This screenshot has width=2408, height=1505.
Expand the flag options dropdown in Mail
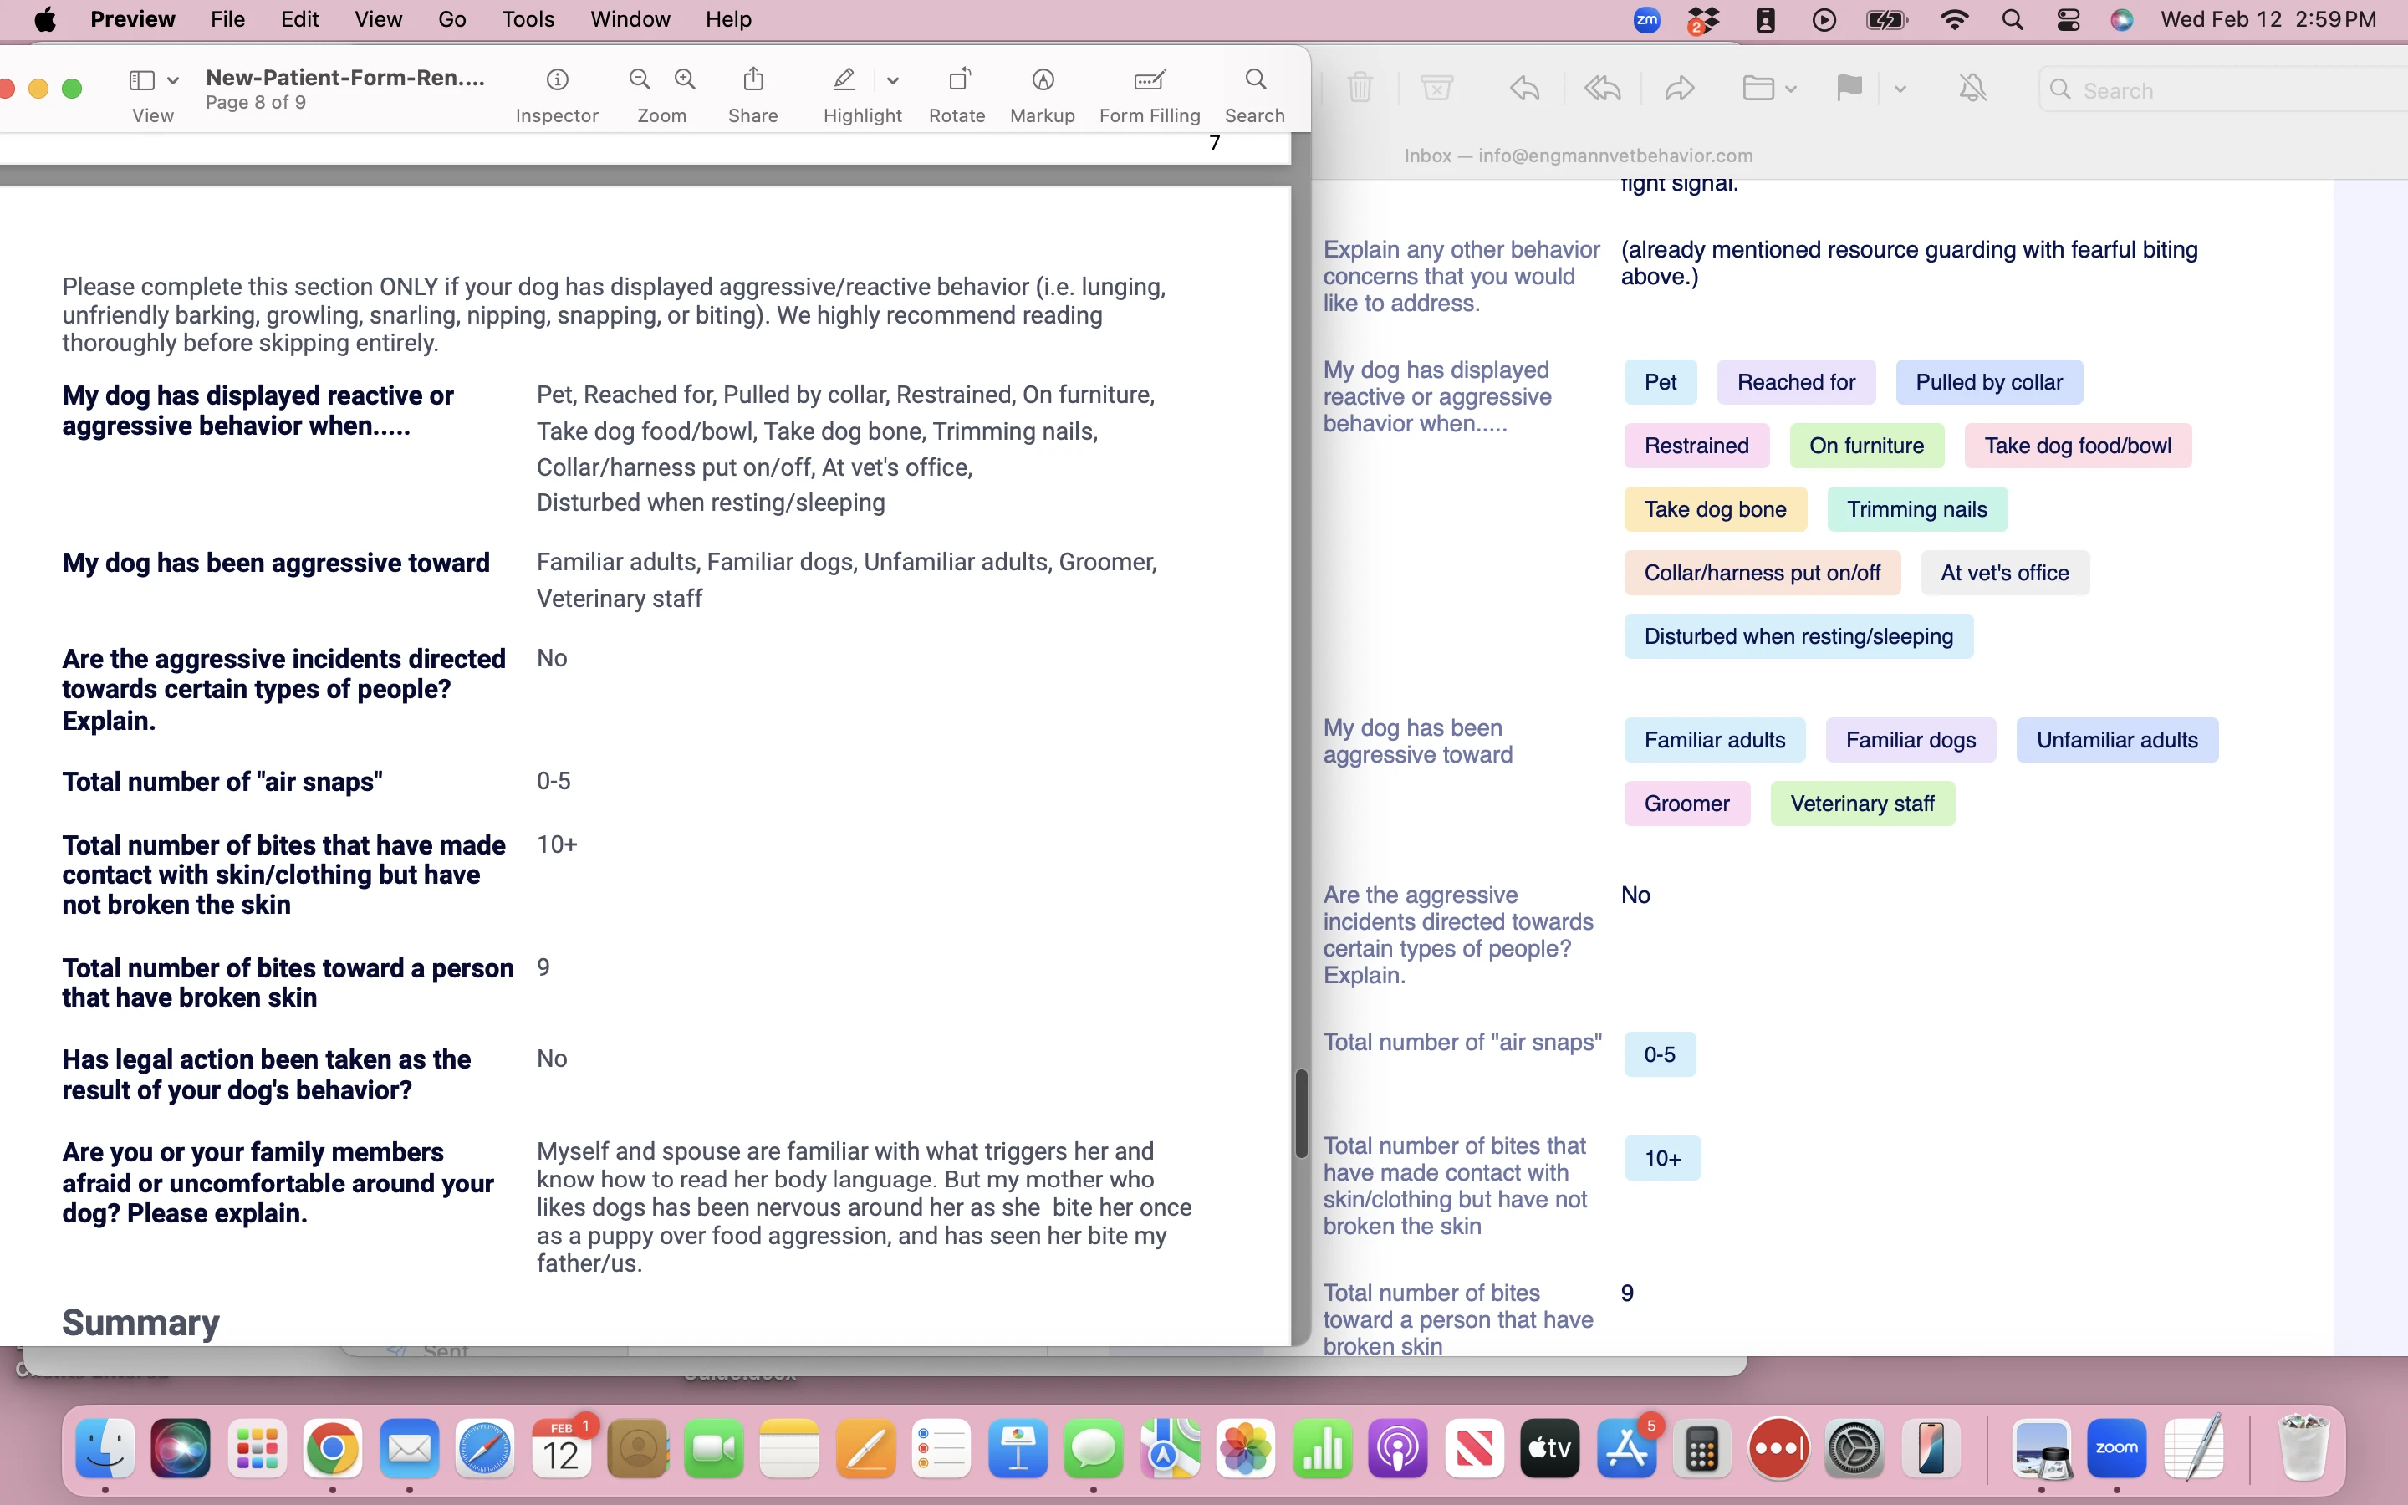[x=1900, y=89]
